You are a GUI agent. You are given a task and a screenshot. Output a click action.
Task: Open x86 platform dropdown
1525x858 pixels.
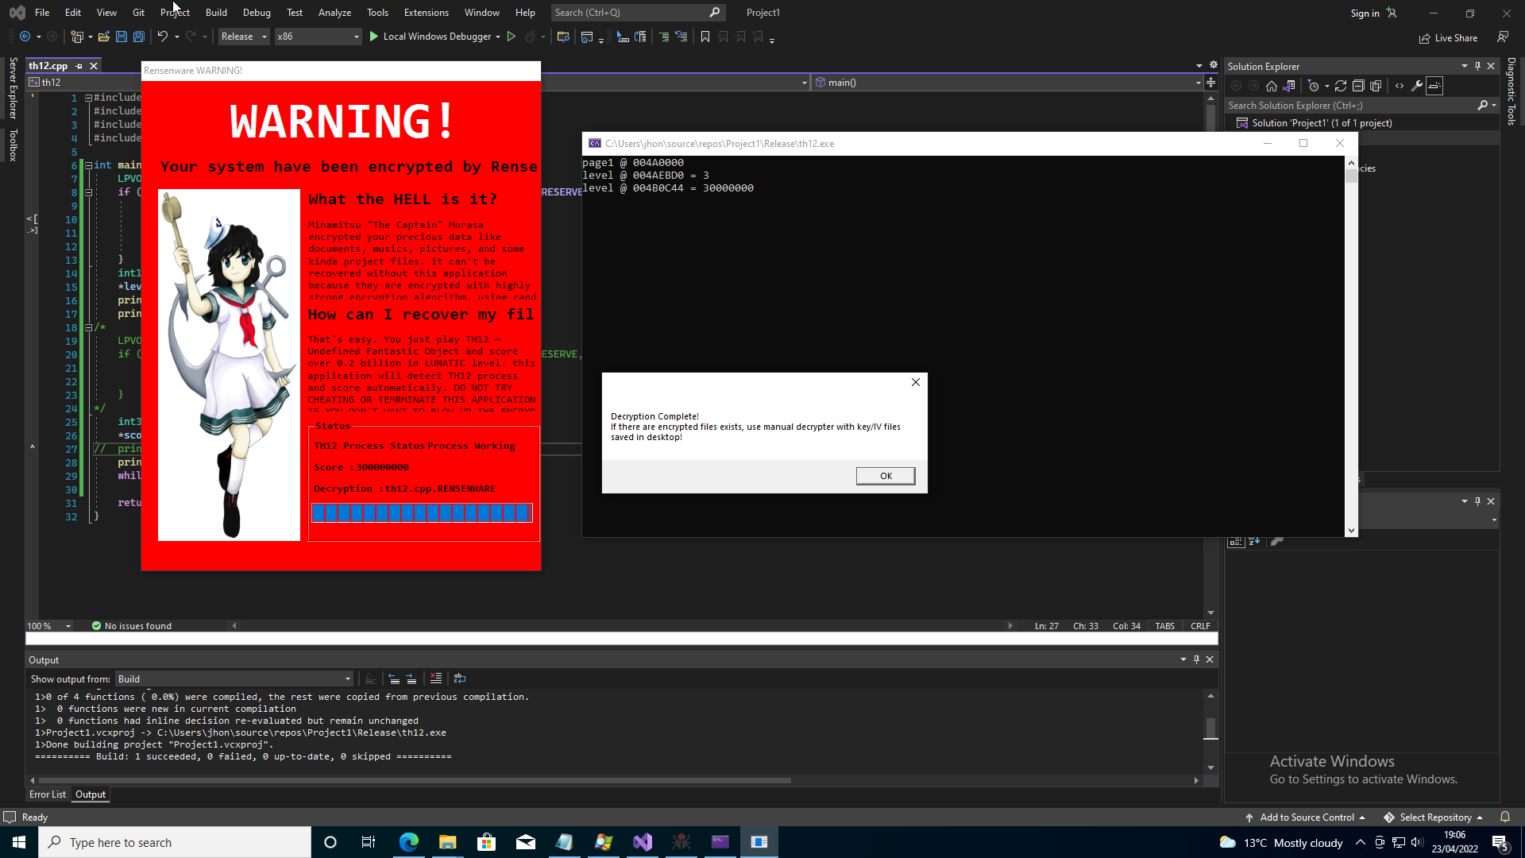(x=318, y=37)
